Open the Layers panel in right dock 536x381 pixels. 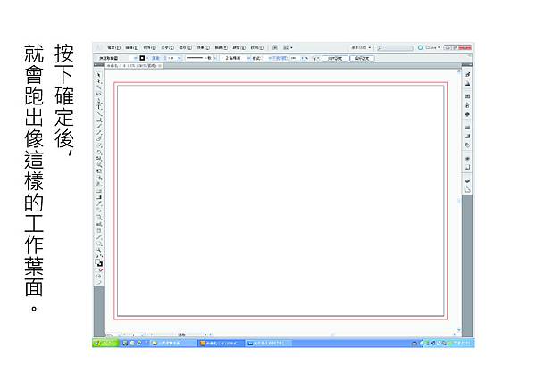(467, 181)
